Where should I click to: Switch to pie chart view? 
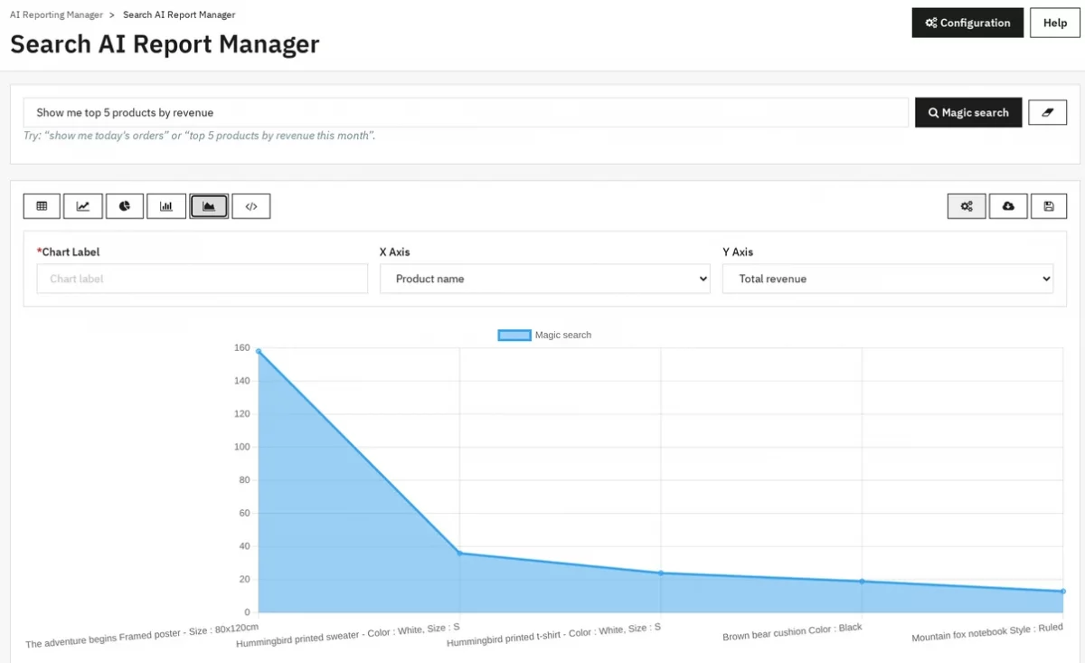pos(125,206)
